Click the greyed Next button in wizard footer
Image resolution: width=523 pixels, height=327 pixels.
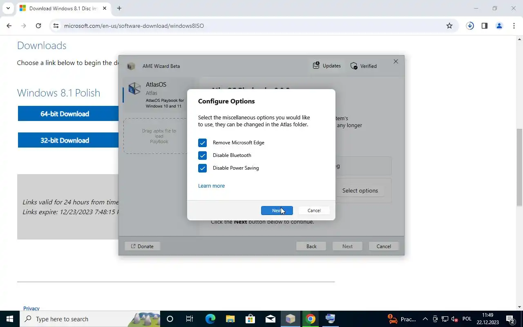point(347,246)
